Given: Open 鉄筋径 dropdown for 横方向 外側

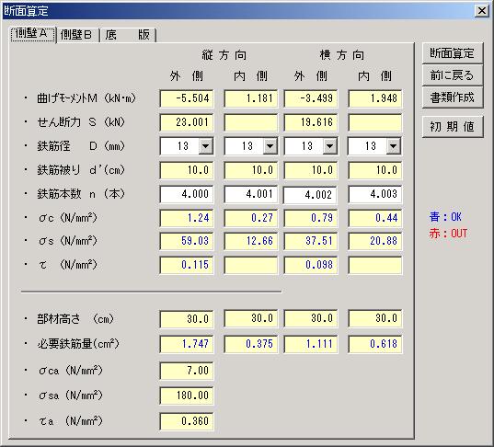Looking at the screenshot, I should pos(330,146).
